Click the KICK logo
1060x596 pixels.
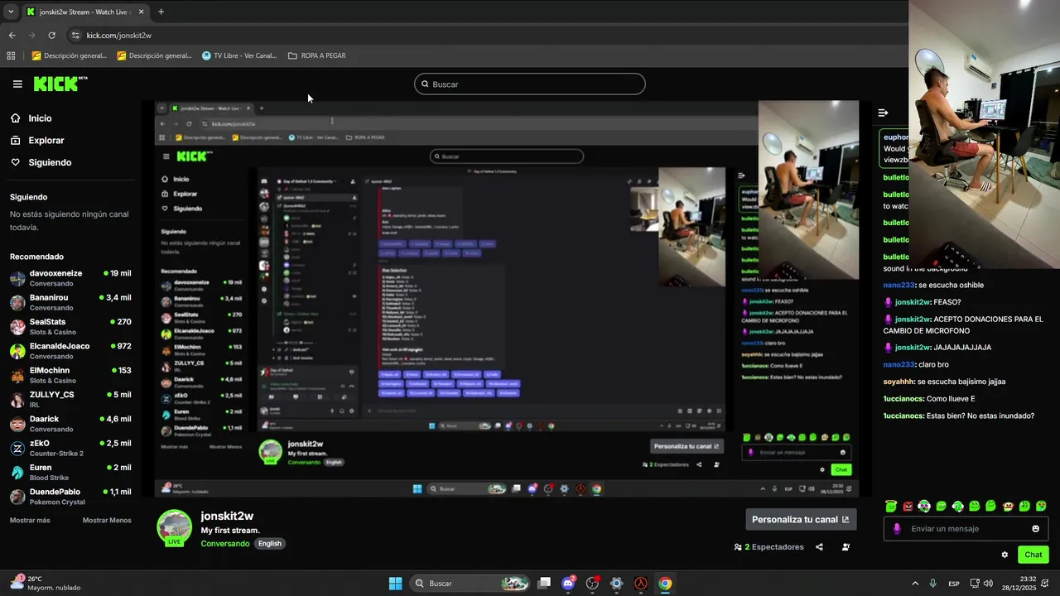pos(60,84)
